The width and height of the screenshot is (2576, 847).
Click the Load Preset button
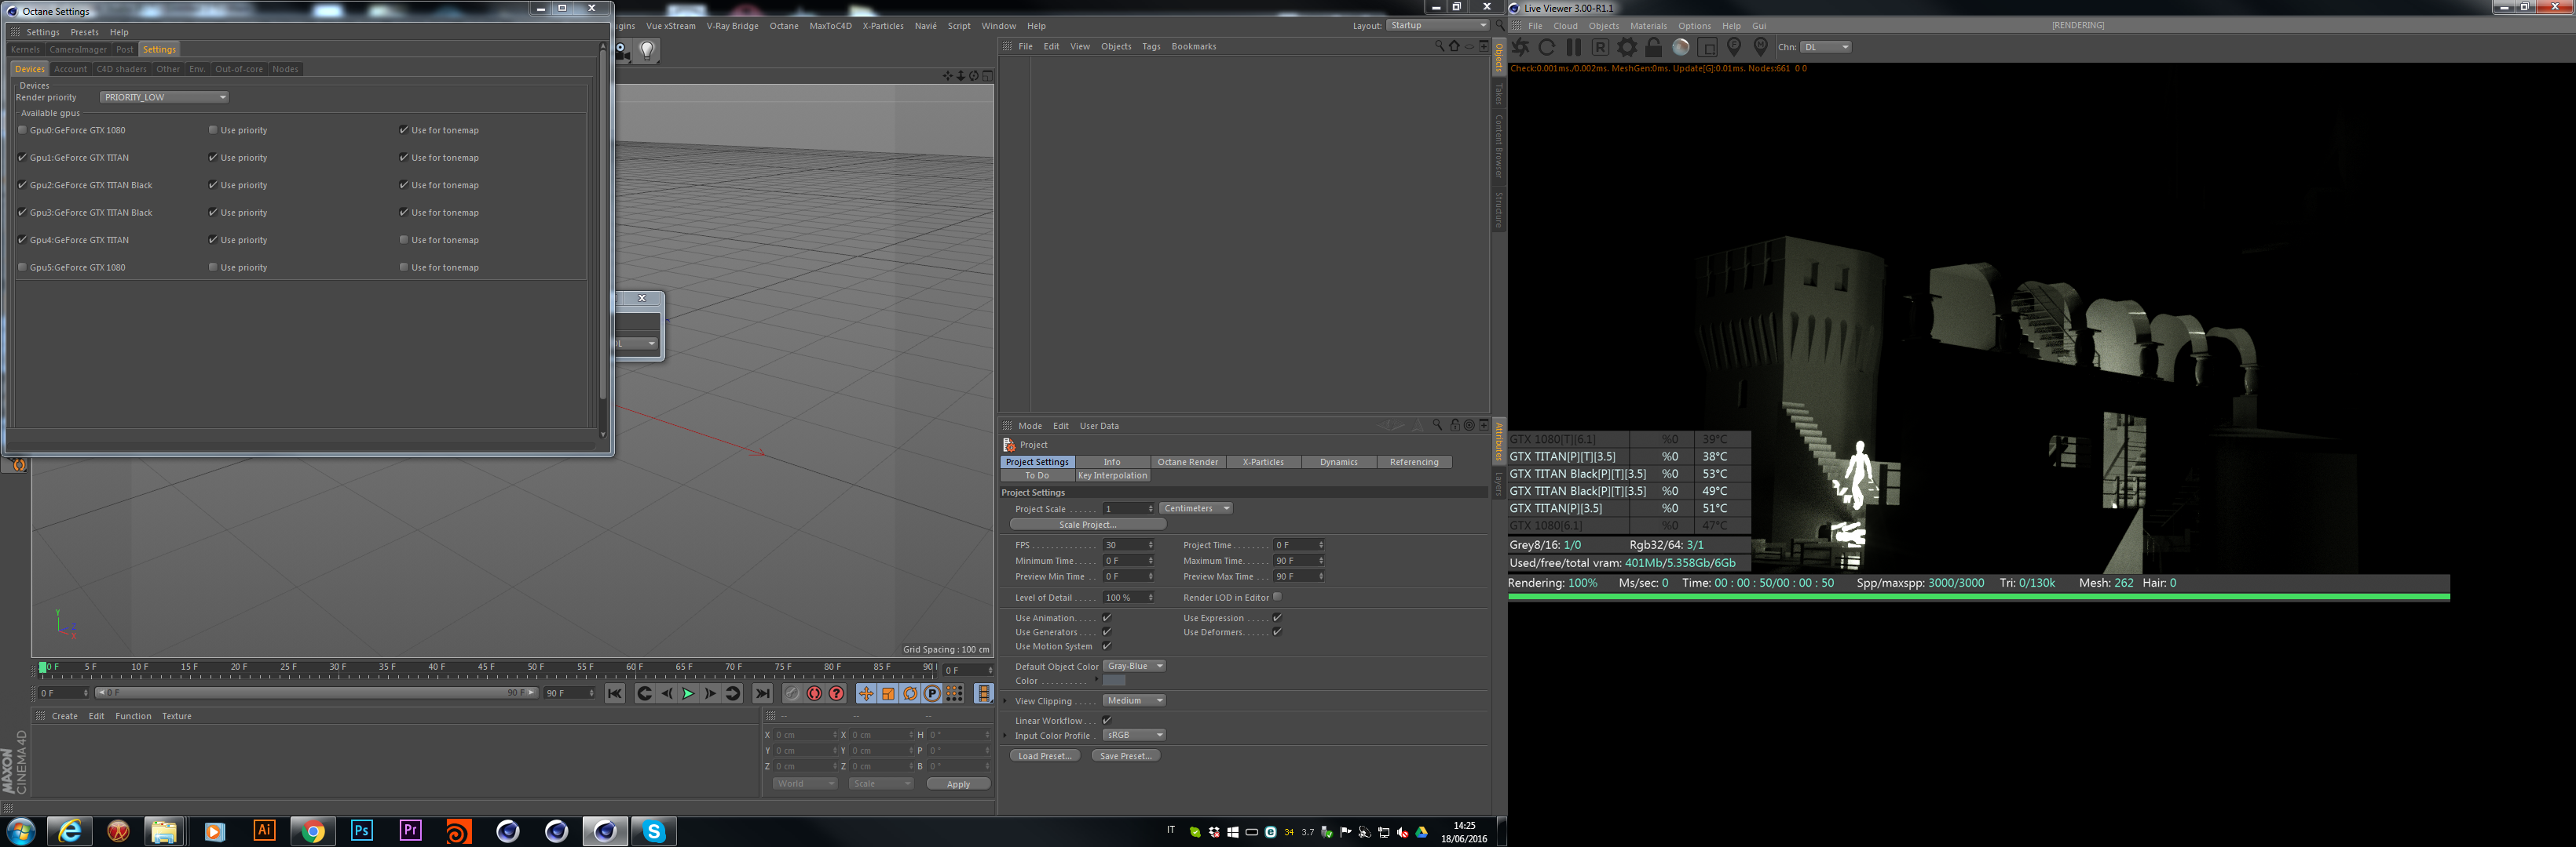(x=1044, y=756)
